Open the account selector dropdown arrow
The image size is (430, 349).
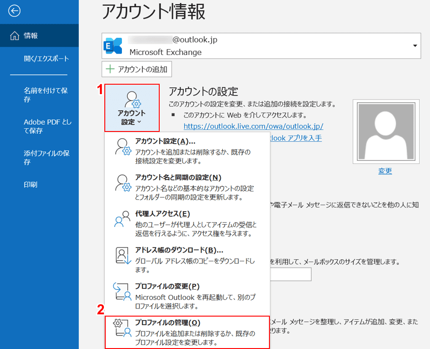[415, 46]
